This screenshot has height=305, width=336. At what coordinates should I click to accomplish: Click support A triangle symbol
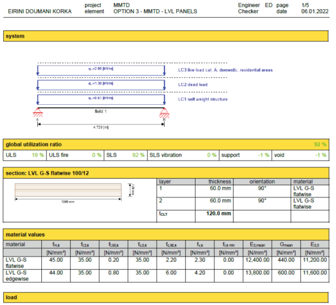[38, 112]
